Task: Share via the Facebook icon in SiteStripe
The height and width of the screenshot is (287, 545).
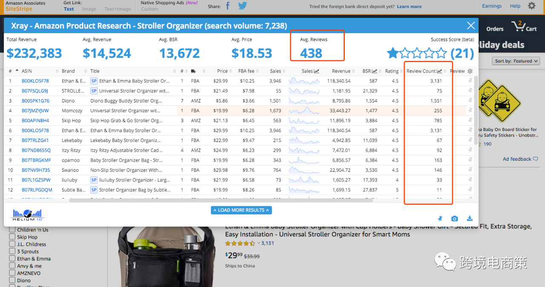Action: coord(228,6)
